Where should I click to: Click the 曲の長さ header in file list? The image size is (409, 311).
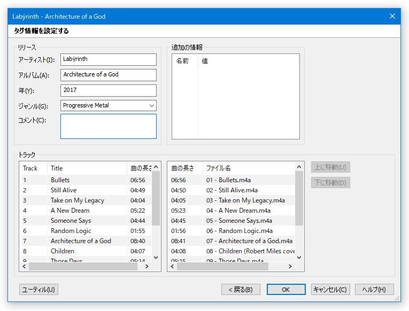point(186,168)
